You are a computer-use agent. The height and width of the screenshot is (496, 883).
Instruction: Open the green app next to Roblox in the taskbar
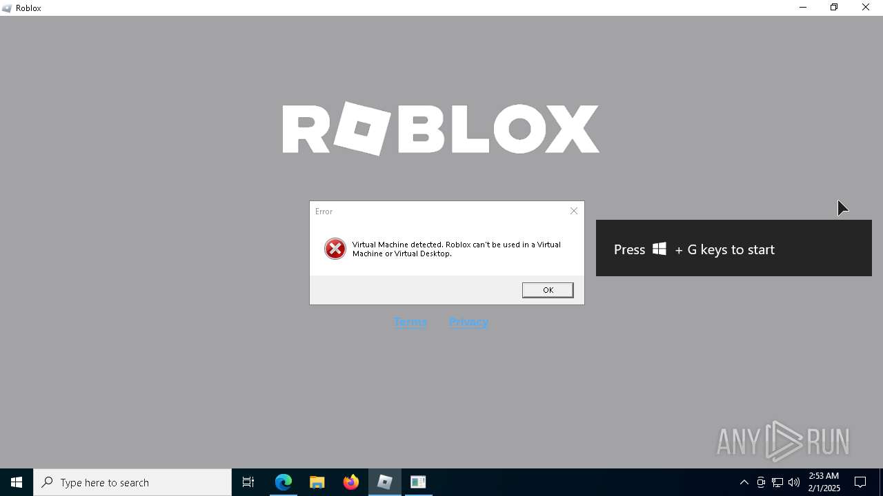418,482
